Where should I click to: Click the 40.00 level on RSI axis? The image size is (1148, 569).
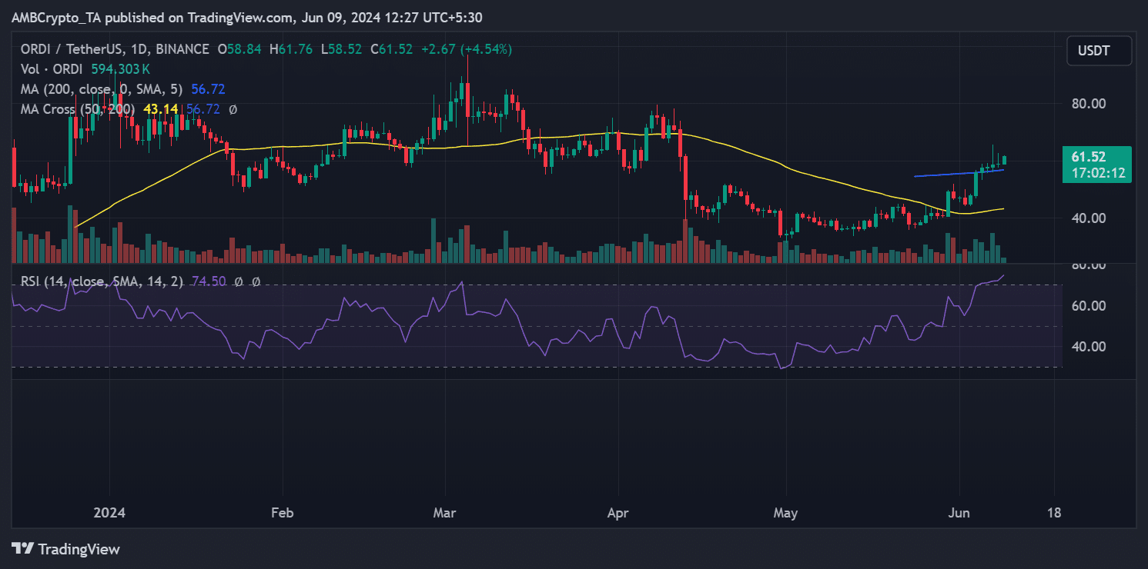(x=1087, y=346)
